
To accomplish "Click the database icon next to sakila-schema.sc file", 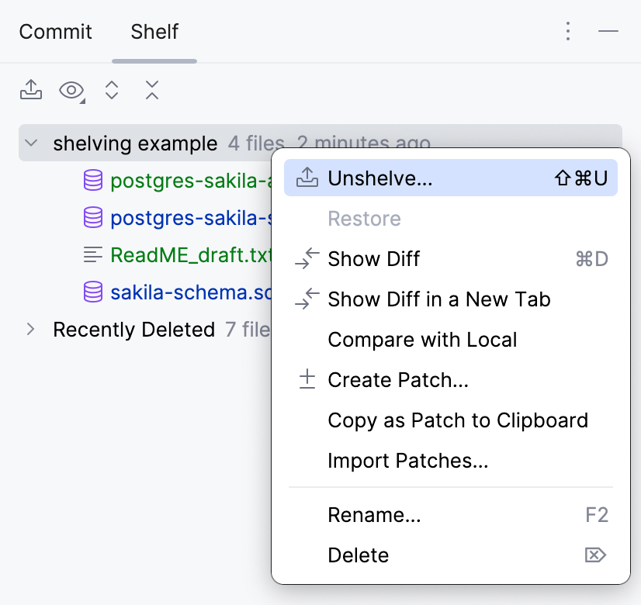I will (x=93, y=292).
